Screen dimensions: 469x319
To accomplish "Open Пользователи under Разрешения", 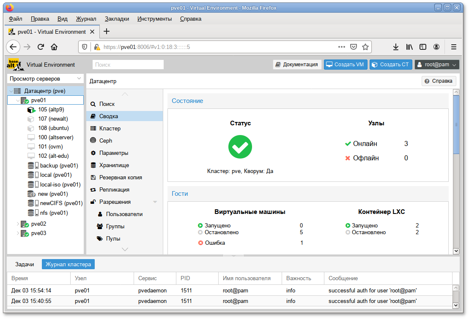I will click(x=124, y=214).
